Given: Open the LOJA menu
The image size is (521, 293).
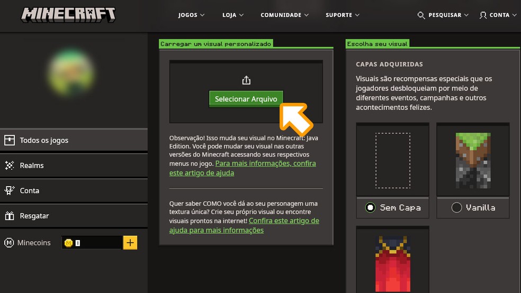Looking at the screenshot, I should point(229,15).
